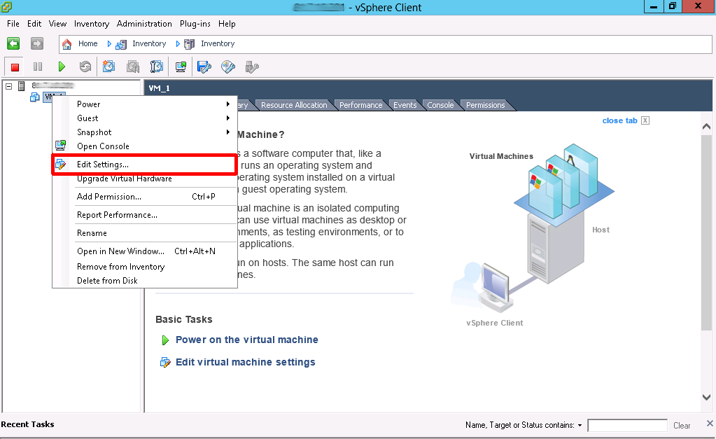Click the host server icon in inventory tree
This screenshot has width=716, height=439.
pos(22,85)
